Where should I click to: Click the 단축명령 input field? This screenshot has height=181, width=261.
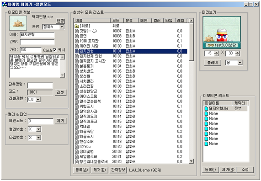(x=40, y=85)
